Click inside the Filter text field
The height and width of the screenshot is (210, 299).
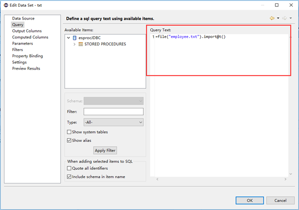(113, 111)
